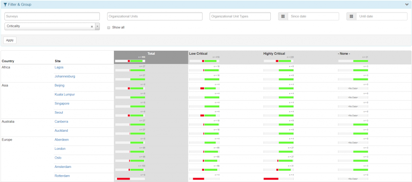Collapse the Filter & Group panel chevron
This screenshot has height=182, width=412.
pos(406,4)
